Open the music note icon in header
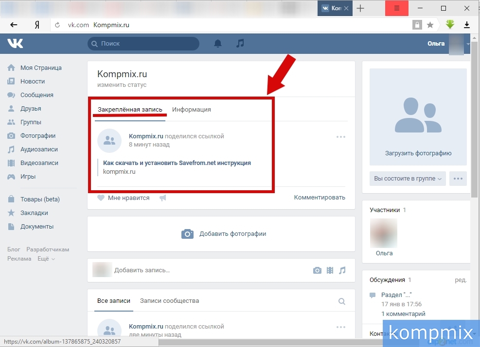Screen dimensions: 480x347 [x=240, y=43]
